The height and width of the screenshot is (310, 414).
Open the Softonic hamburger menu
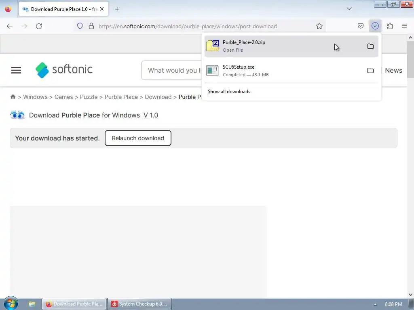(x=16, y=70)
